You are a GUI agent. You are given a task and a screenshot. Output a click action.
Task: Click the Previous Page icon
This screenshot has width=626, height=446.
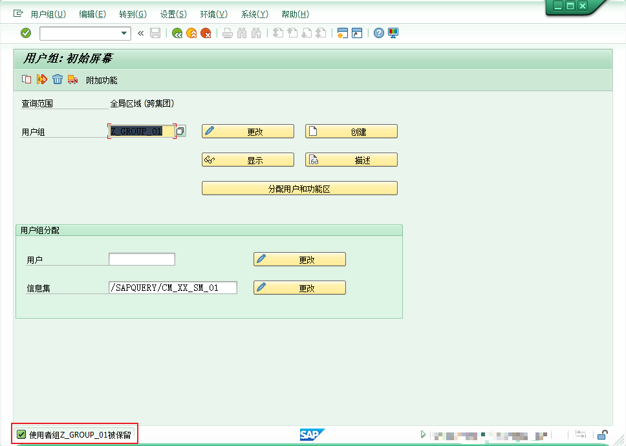pyautogui.click(x=292, y=33)
